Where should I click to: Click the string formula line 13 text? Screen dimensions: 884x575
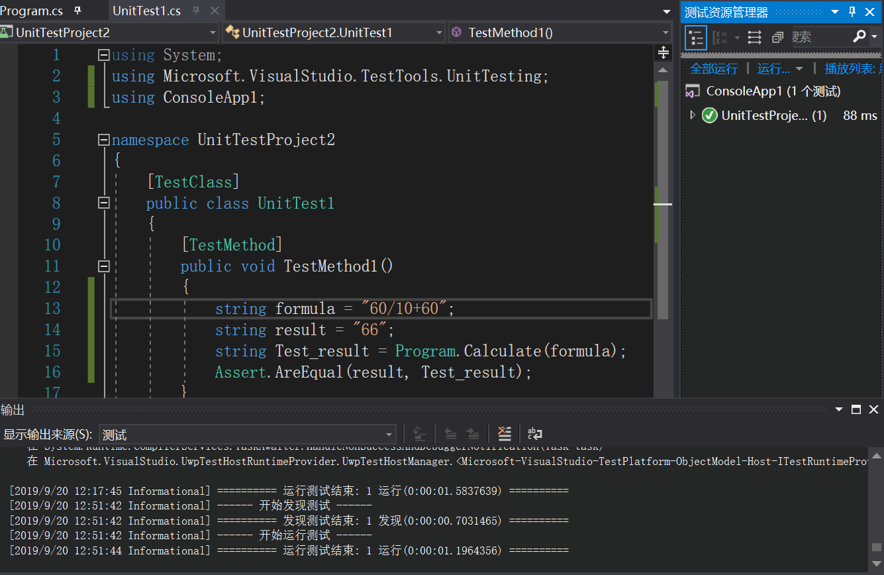click(x=335, y=309)
